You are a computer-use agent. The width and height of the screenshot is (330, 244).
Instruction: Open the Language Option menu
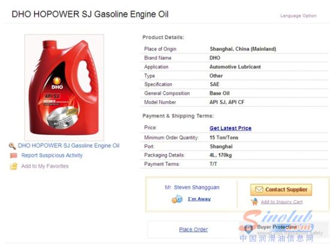tap(298, 16)
